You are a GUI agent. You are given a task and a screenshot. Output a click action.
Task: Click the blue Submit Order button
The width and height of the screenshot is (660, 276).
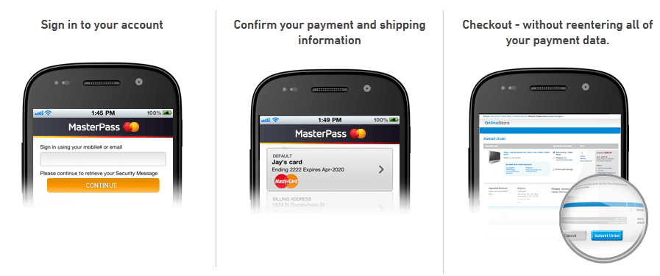(x=606, y=236)
